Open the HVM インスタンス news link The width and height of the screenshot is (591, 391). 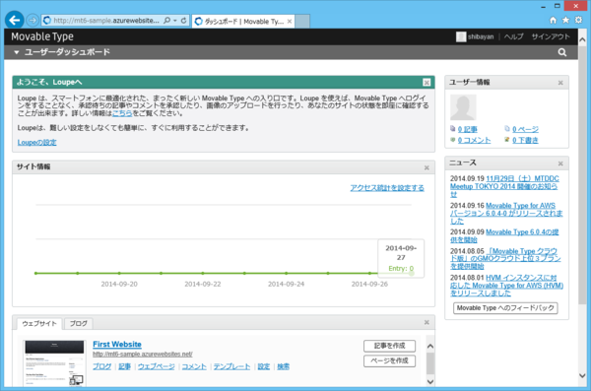pyautogui.click(x=506, y=286)
